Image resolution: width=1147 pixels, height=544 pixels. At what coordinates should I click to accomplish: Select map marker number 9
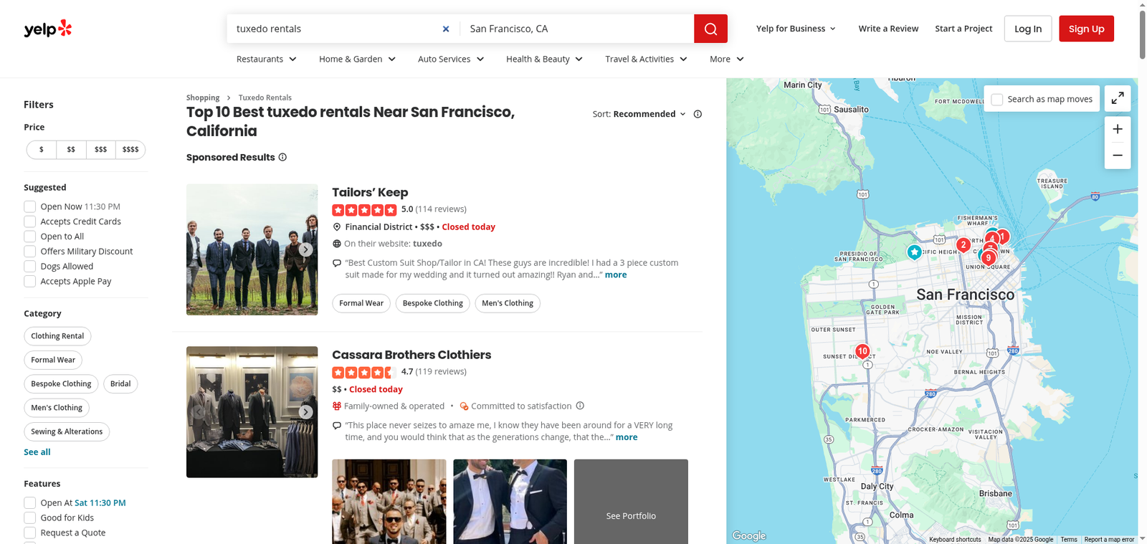pyautogui.click(x=989, y=258)
